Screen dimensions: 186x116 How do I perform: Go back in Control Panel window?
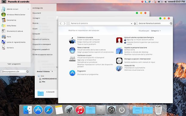coord(61,23)
